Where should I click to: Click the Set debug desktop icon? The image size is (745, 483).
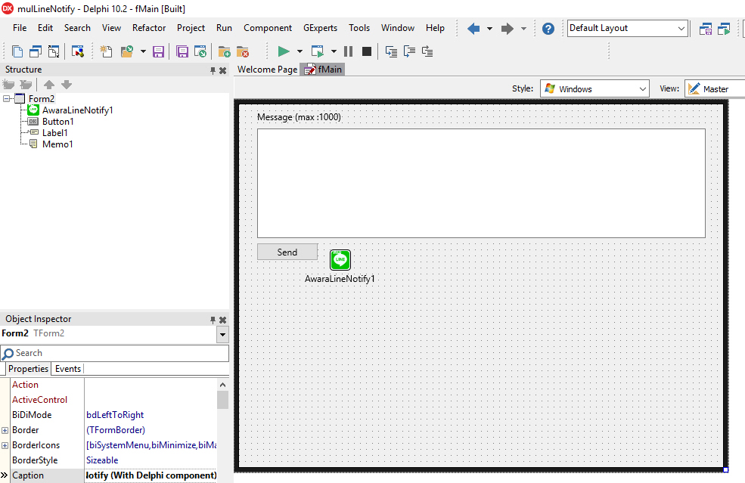point(724,29)
